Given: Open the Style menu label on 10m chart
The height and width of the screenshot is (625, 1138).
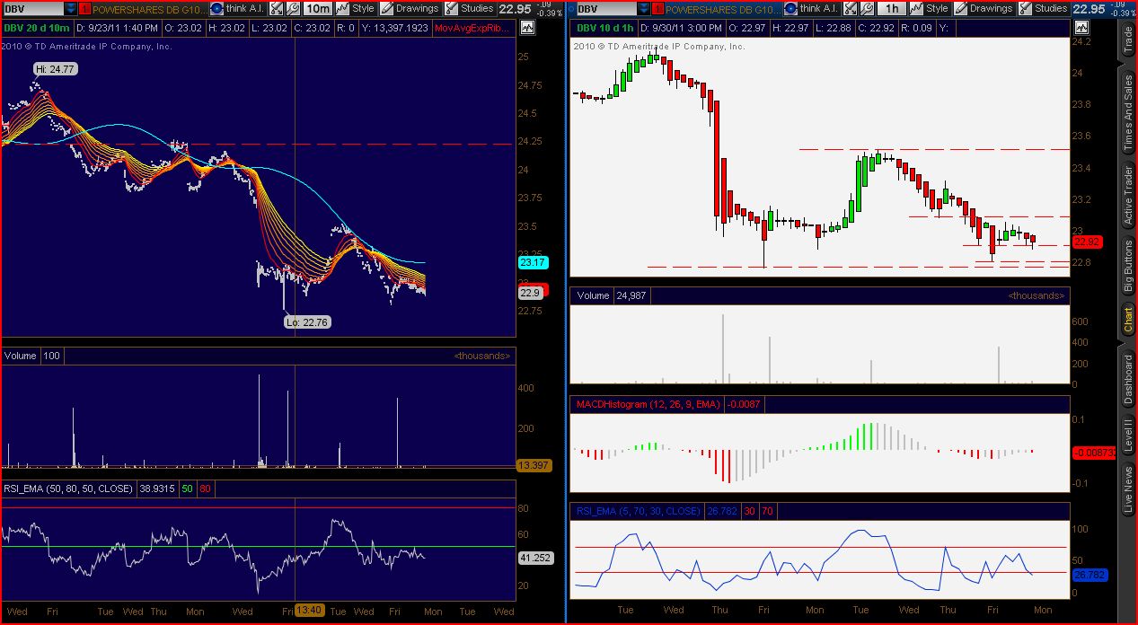Looking at the screenshot, I should [363, 8].
